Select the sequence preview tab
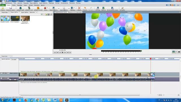Screen dimensions: 181x102 tap(75, 12)
